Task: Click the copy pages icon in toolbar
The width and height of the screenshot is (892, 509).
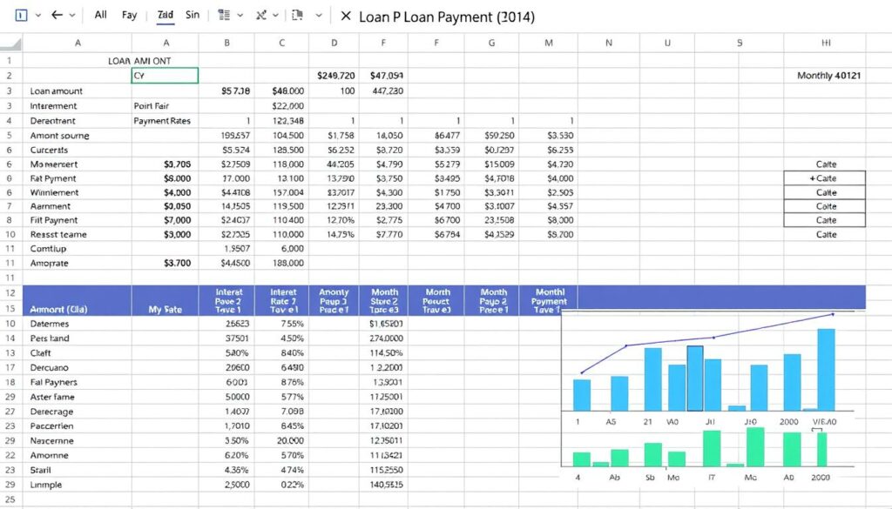Action: pyautogui.click(x=297, y=15)
